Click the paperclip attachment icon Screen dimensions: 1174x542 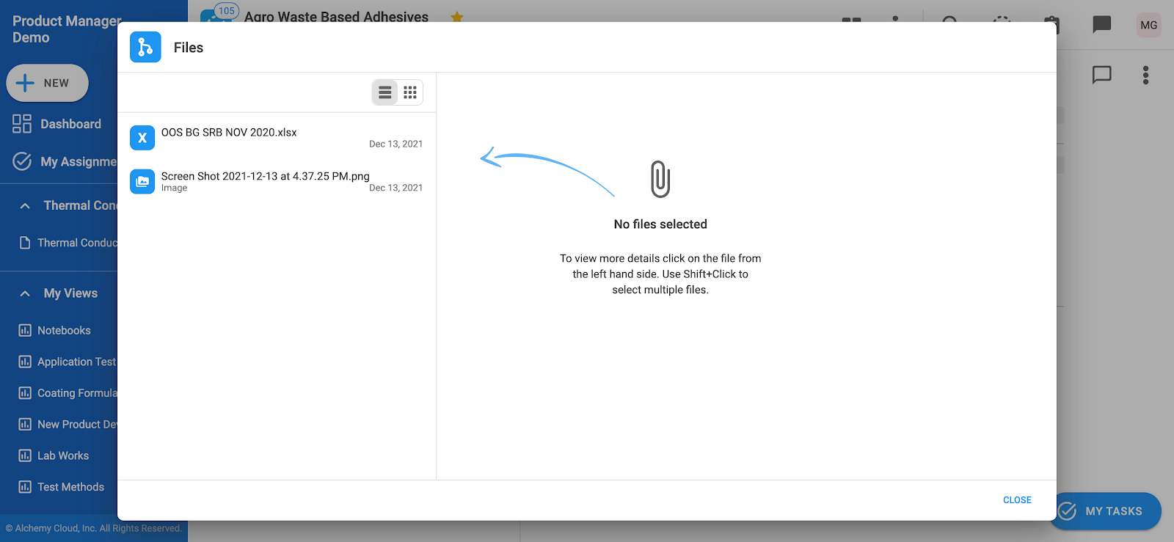pyautogui.click(x=660, y=179)
